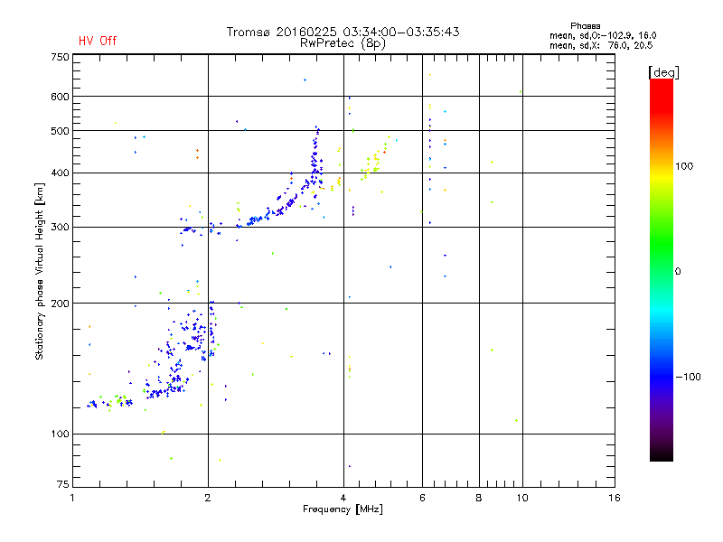The height and width of the screenshot is (542, 723).
Task: Click the 'Frequency [MHz]' axis title
Action: click(x=343, y=509)
